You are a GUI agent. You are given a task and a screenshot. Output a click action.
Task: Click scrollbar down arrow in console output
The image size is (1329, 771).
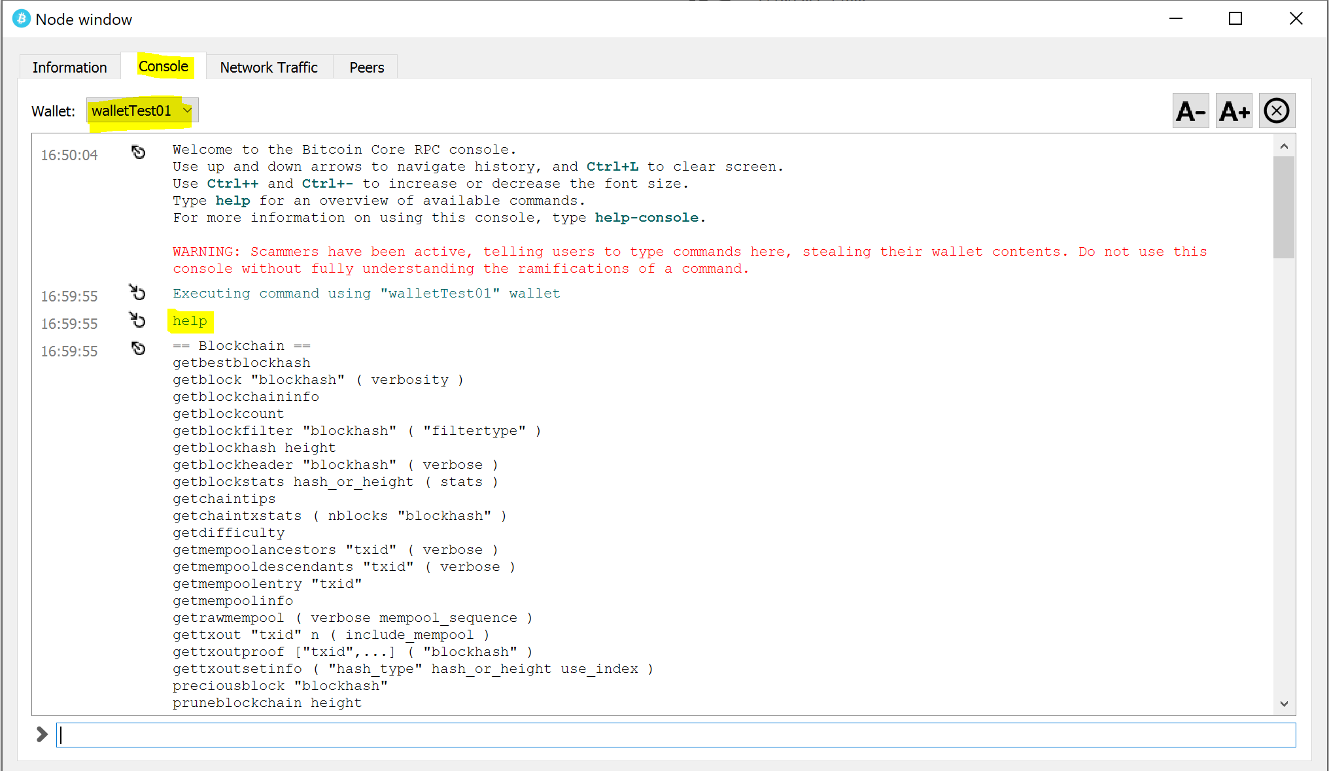click(1284, 704)
